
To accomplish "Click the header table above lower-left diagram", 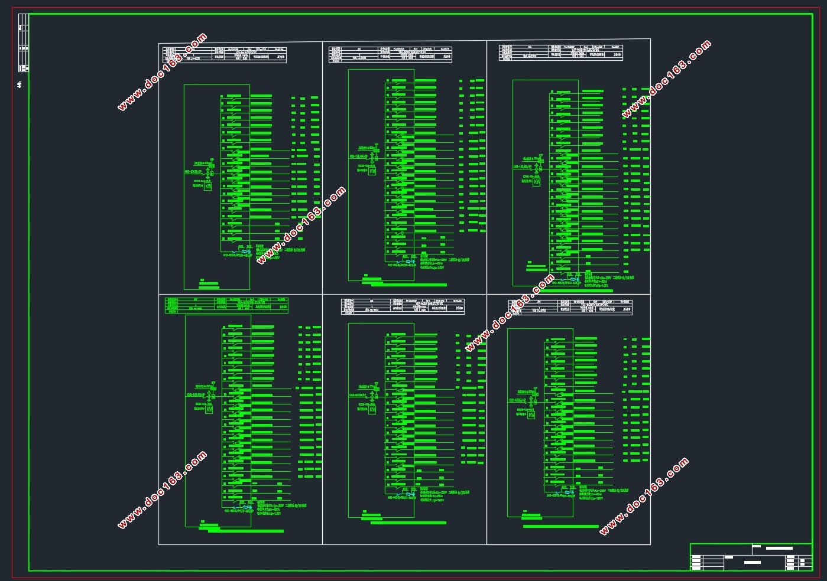I will pos(226,305).
